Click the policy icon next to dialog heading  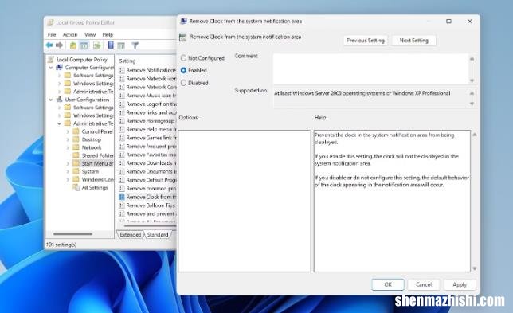(x=183, y=37)
